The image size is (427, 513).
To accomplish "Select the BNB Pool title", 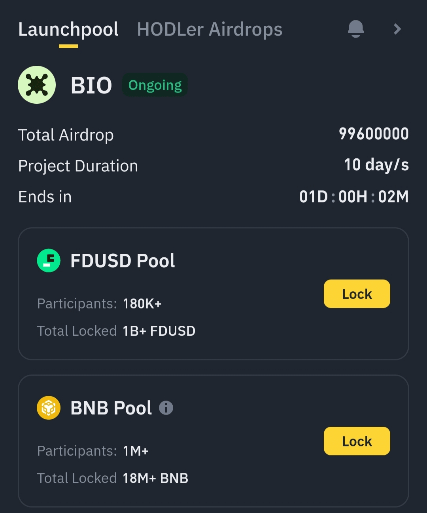I will [111, 408].
